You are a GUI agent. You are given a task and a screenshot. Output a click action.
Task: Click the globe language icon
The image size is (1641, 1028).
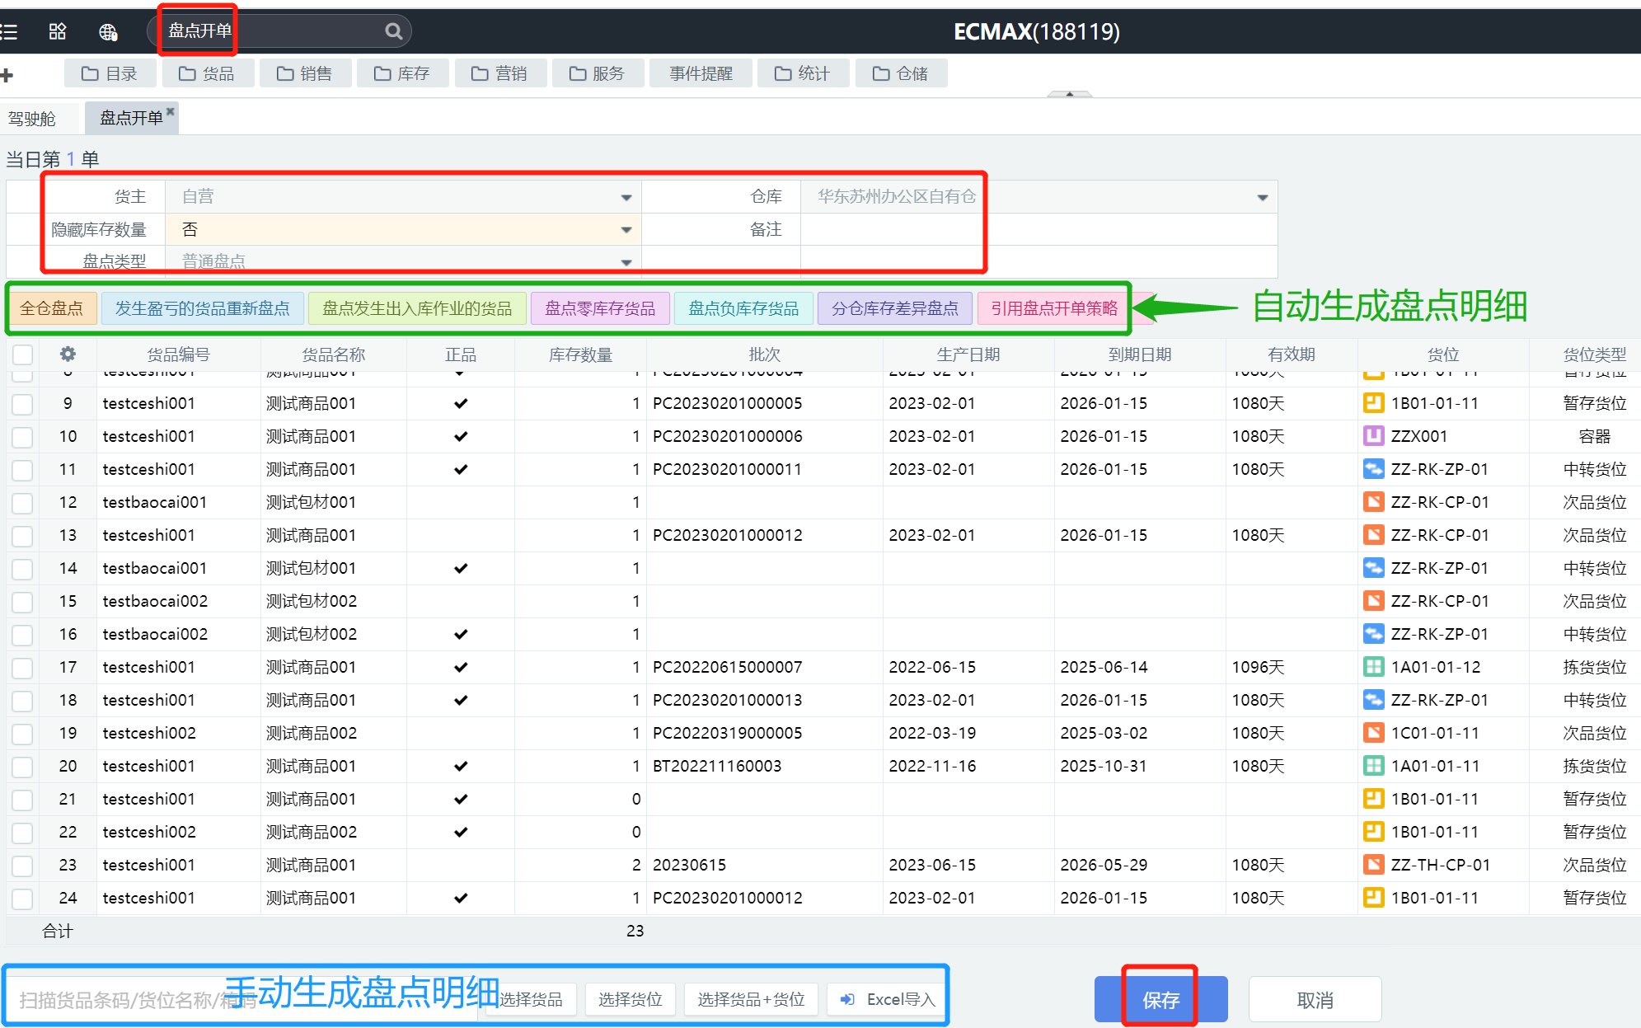[x=108, y=32]
